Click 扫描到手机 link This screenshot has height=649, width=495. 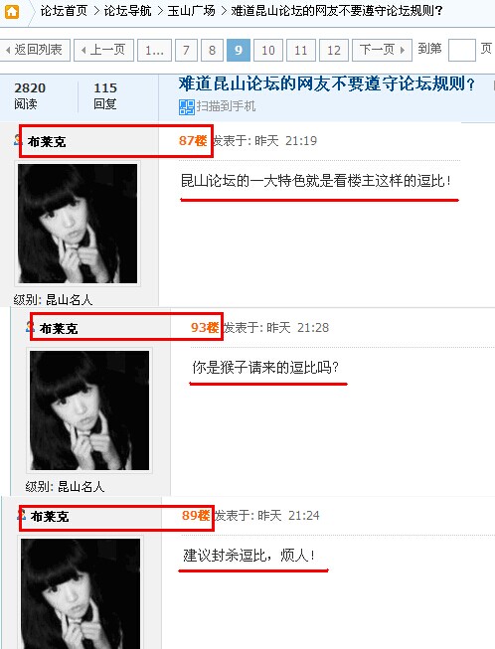coord(226,106)
